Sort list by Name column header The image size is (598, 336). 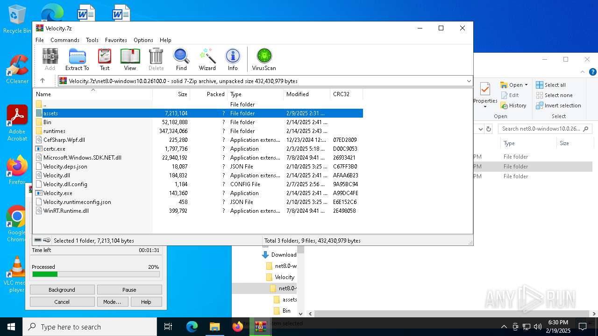coord(93,94)
